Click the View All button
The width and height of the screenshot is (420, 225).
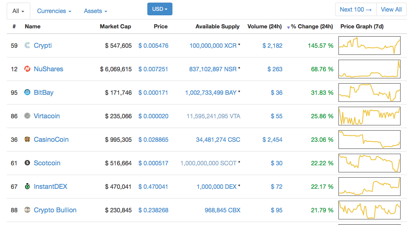(x=391, y=10)
